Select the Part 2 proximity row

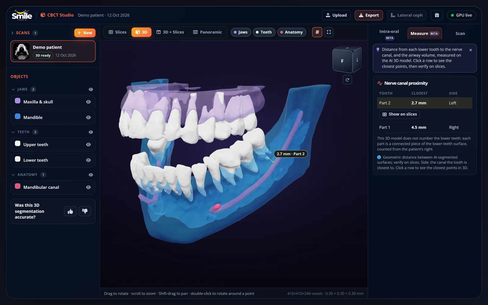[425, 103]
